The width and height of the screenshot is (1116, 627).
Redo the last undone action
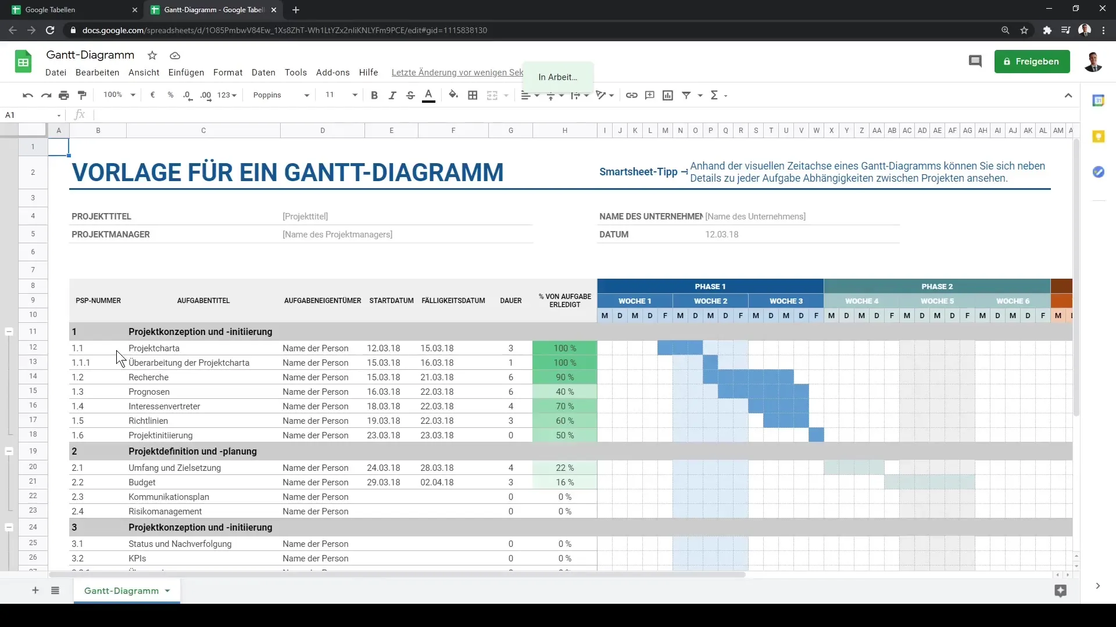(46, 95)
